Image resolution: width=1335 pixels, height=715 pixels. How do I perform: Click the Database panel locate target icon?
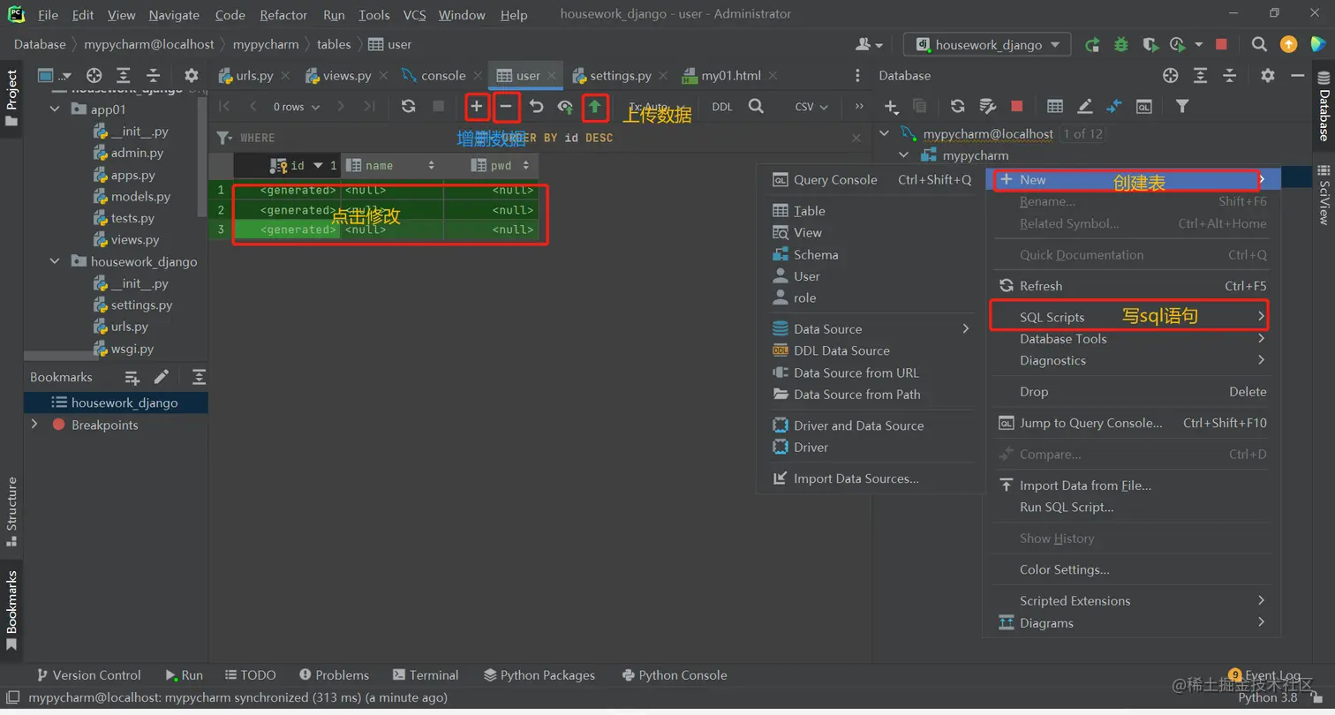tap(1171, 76)
